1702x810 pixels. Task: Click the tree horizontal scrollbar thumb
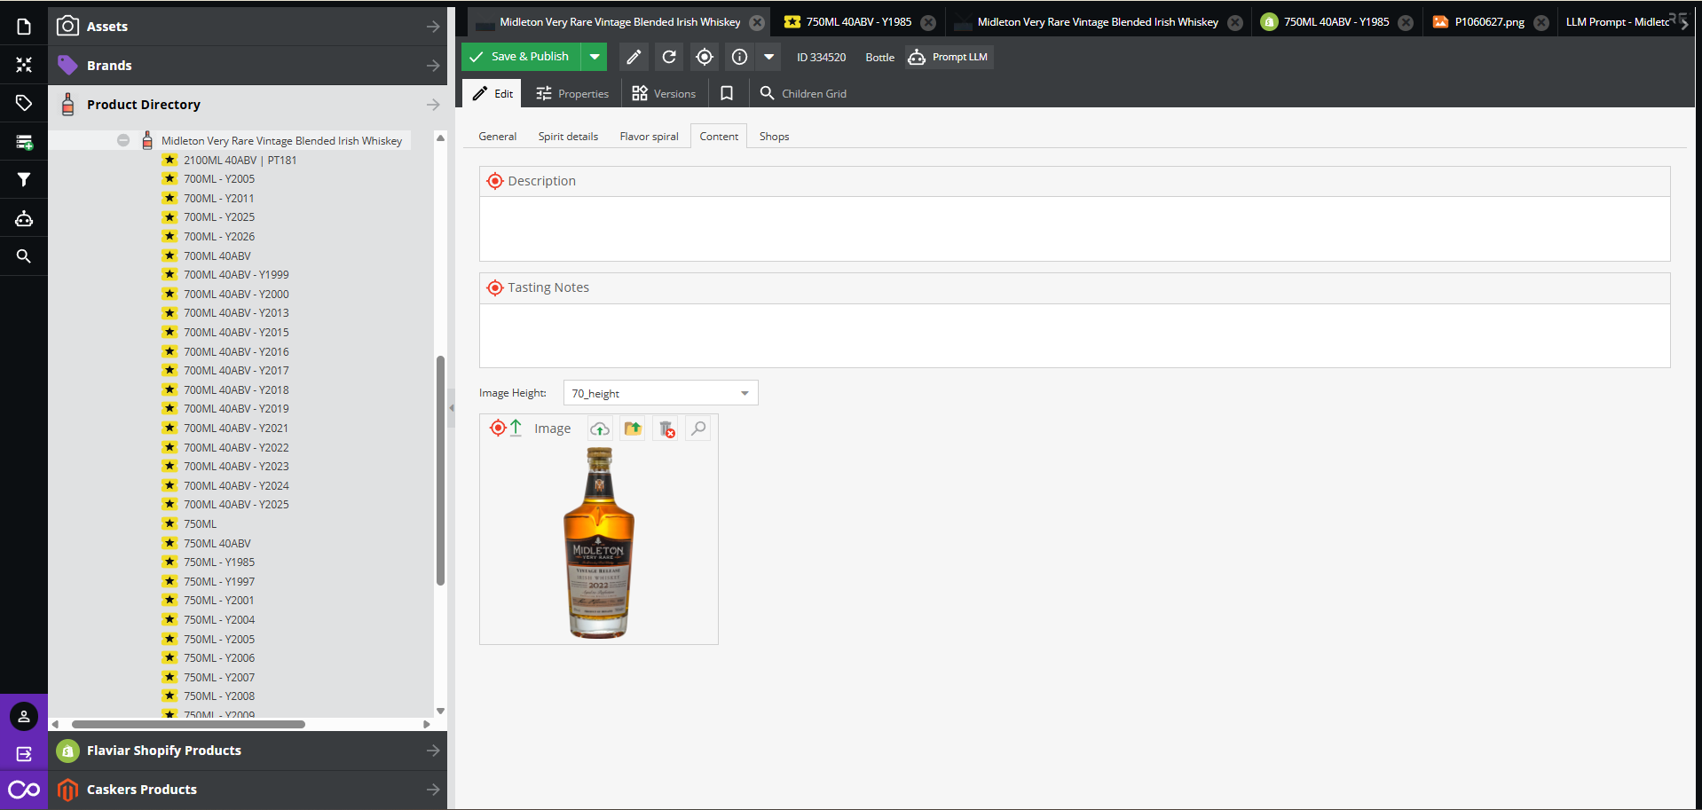pyautogui.click(x=188, y=724)
